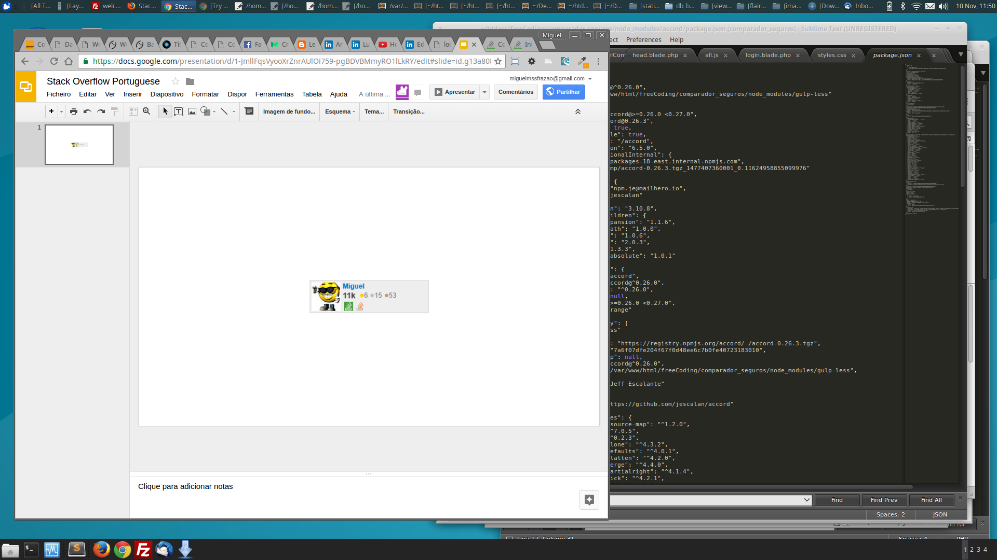The width and height of the screenshot is (997, 560).
Task: Click the Miguel flair image on slide
Action: point(369,297)
